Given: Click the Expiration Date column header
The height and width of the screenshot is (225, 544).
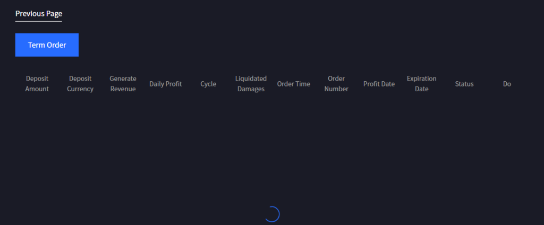Looking at the screenshot, I should tap(421, 84).
